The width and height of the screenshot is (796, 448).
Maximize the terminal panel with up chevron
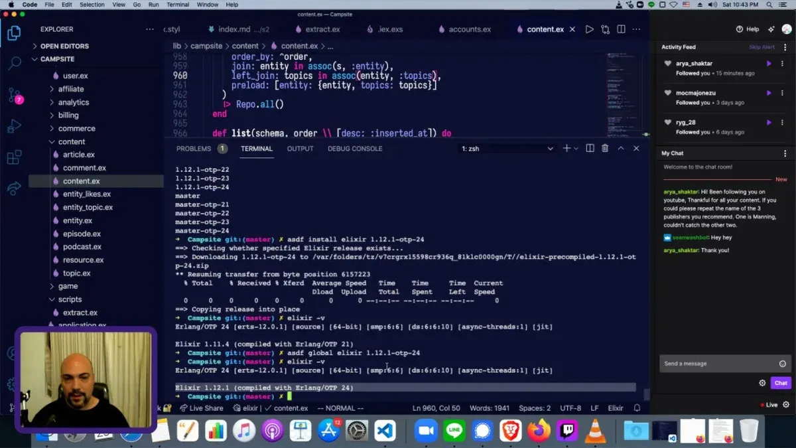(621, 149)
